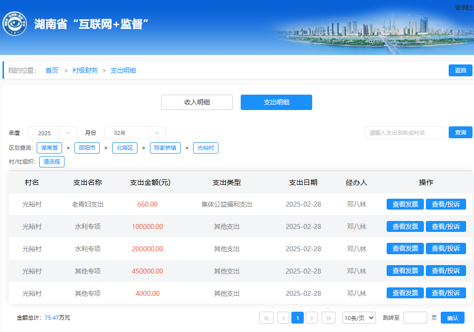This screenshot has width=474, height=332.
Task: View invoice for 4000.00 其他专项 row
Action: pyautogui.click(x=405, y=293)
